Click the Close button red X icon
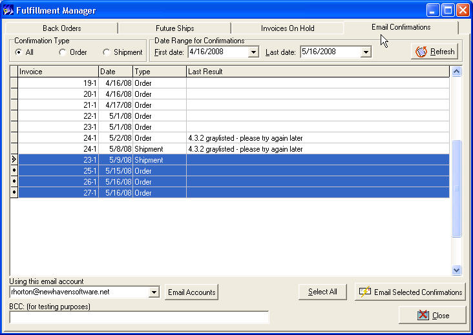The image size is (473, 335). [x=423, y=315]
